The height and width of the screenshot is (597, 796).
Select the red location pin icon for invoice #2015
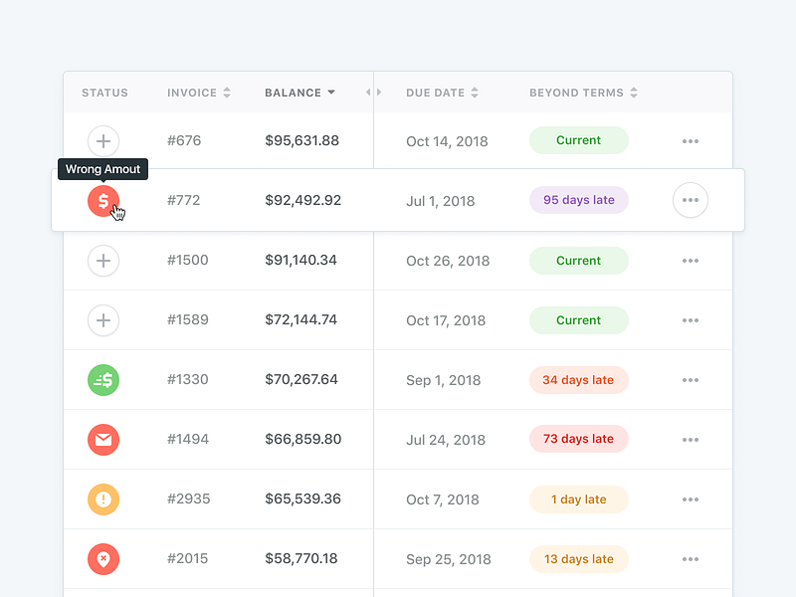tap(103, 558)
